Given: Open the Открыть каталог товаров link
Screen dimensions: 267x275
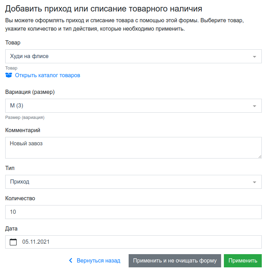Looking at the screenshot, I should pyautogui.click(x=48, y=75).
